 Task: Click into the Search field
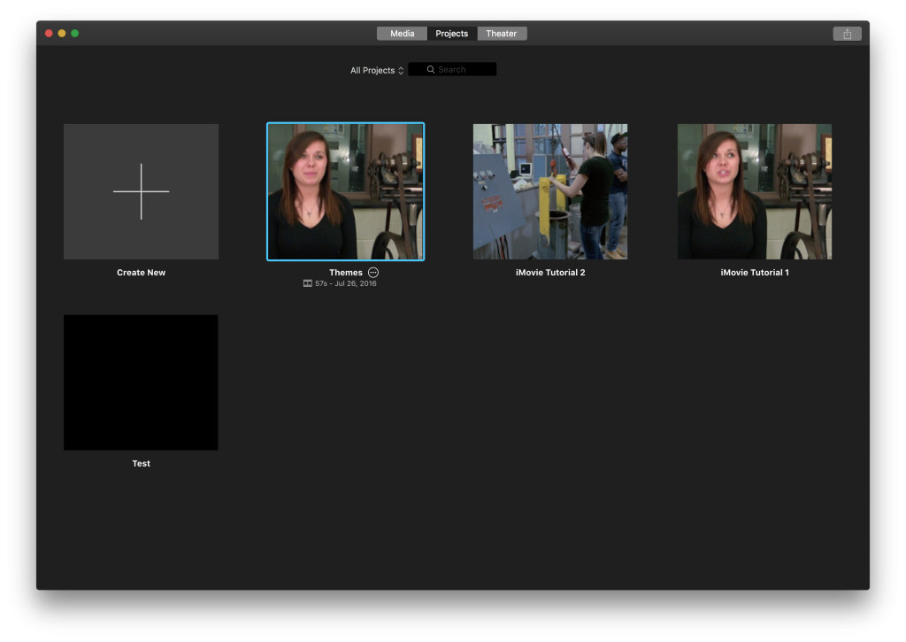[x=452, y=69]
